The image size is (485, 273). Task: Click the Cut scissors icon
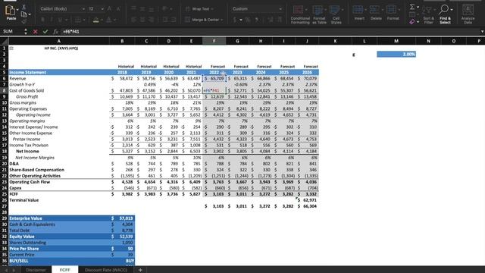coord(23,7)
